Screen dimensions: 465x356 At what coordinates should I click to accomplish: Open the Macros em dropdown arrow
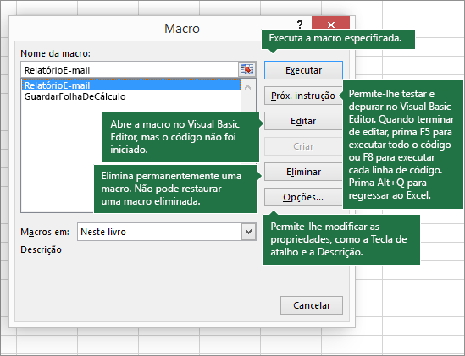click(249, 232)
